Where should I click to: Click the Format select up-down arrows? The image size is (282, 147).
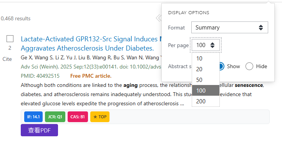[261, 28]
